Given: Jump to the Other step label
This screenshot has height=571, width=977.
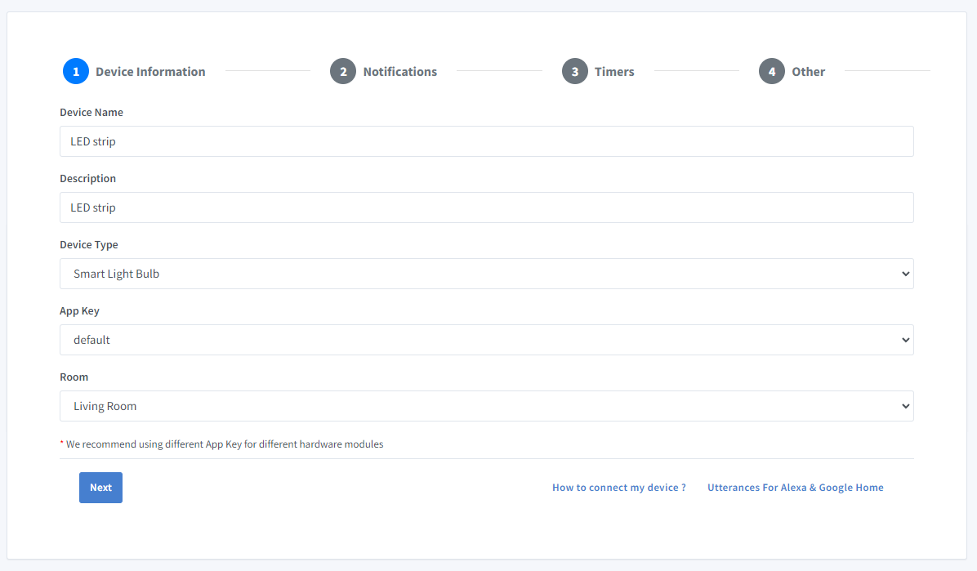Looking at the screenshot, I should [x=808, y=72].
